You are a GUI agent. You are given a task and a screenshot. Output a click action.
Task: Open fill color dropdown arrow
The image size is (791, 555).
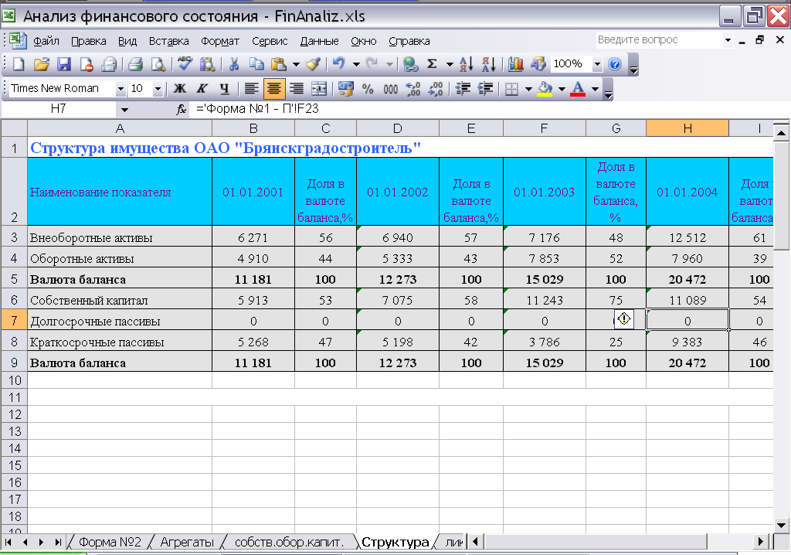[562, 89]
